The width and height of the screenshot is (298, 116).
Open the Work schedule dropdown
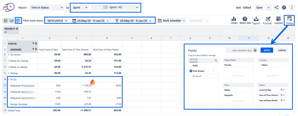click(x=172, y=20)
